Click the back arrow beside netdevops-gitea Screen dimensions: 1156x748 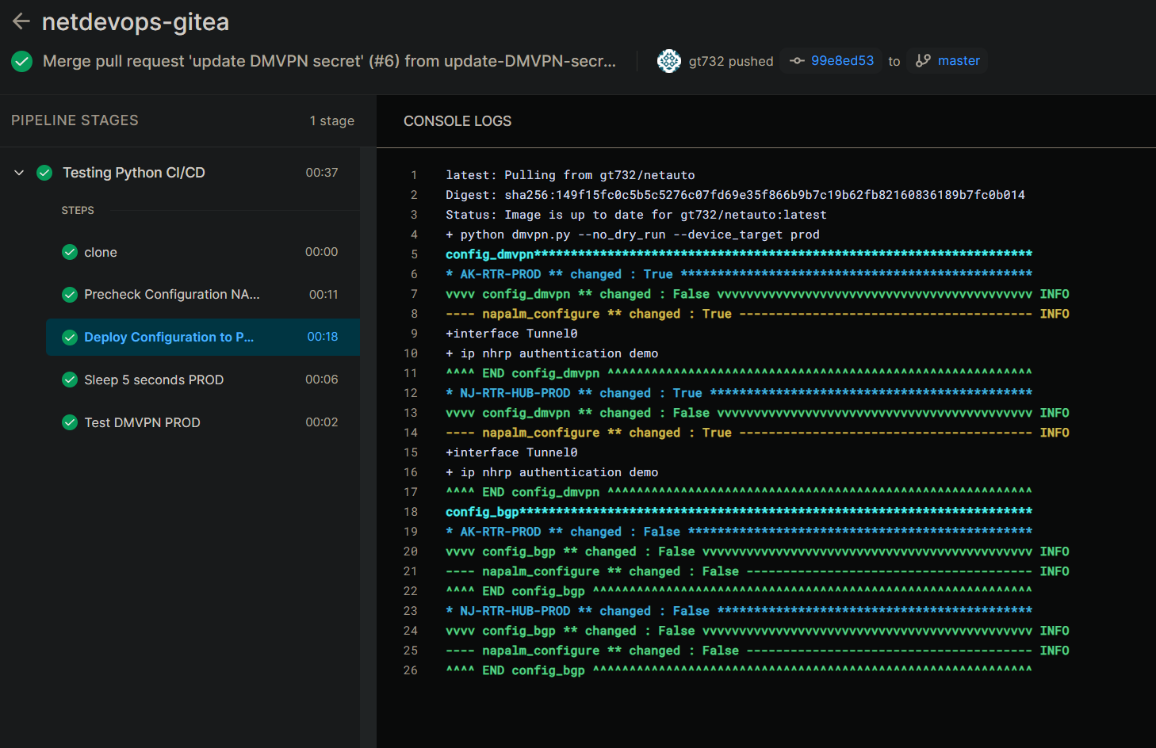pos(21,21)
